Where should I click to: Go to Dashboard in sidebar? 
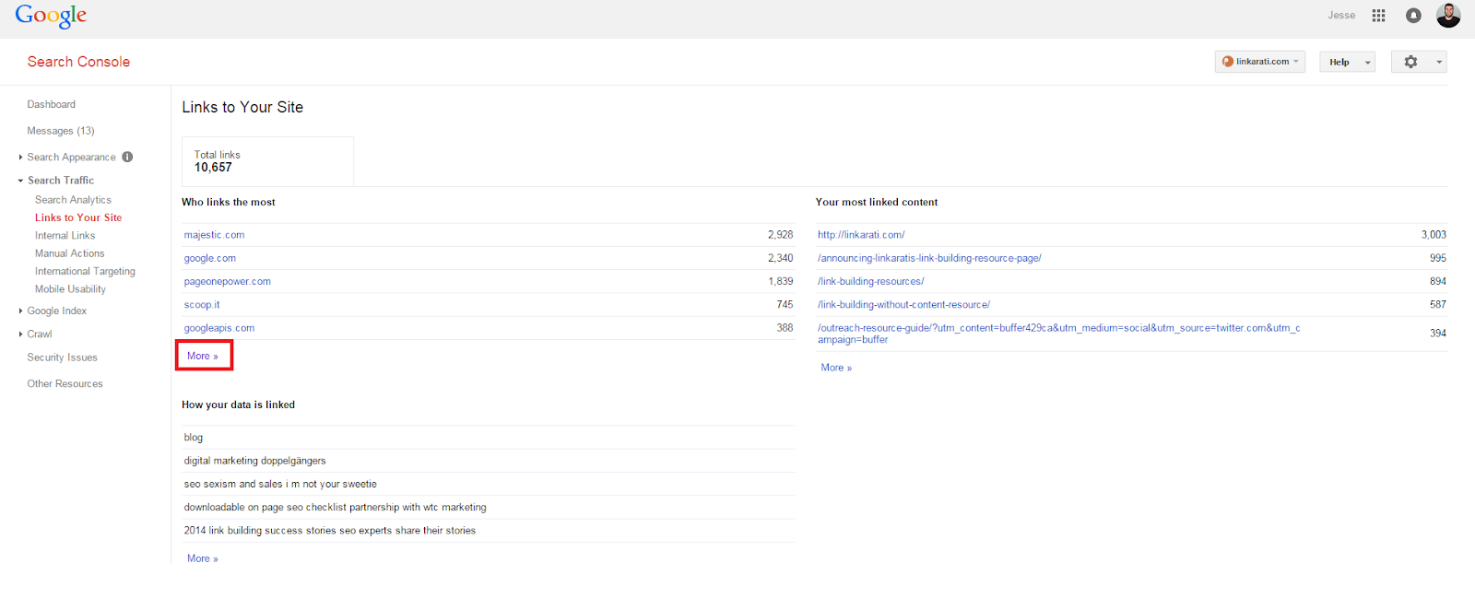tap(52, 104)
